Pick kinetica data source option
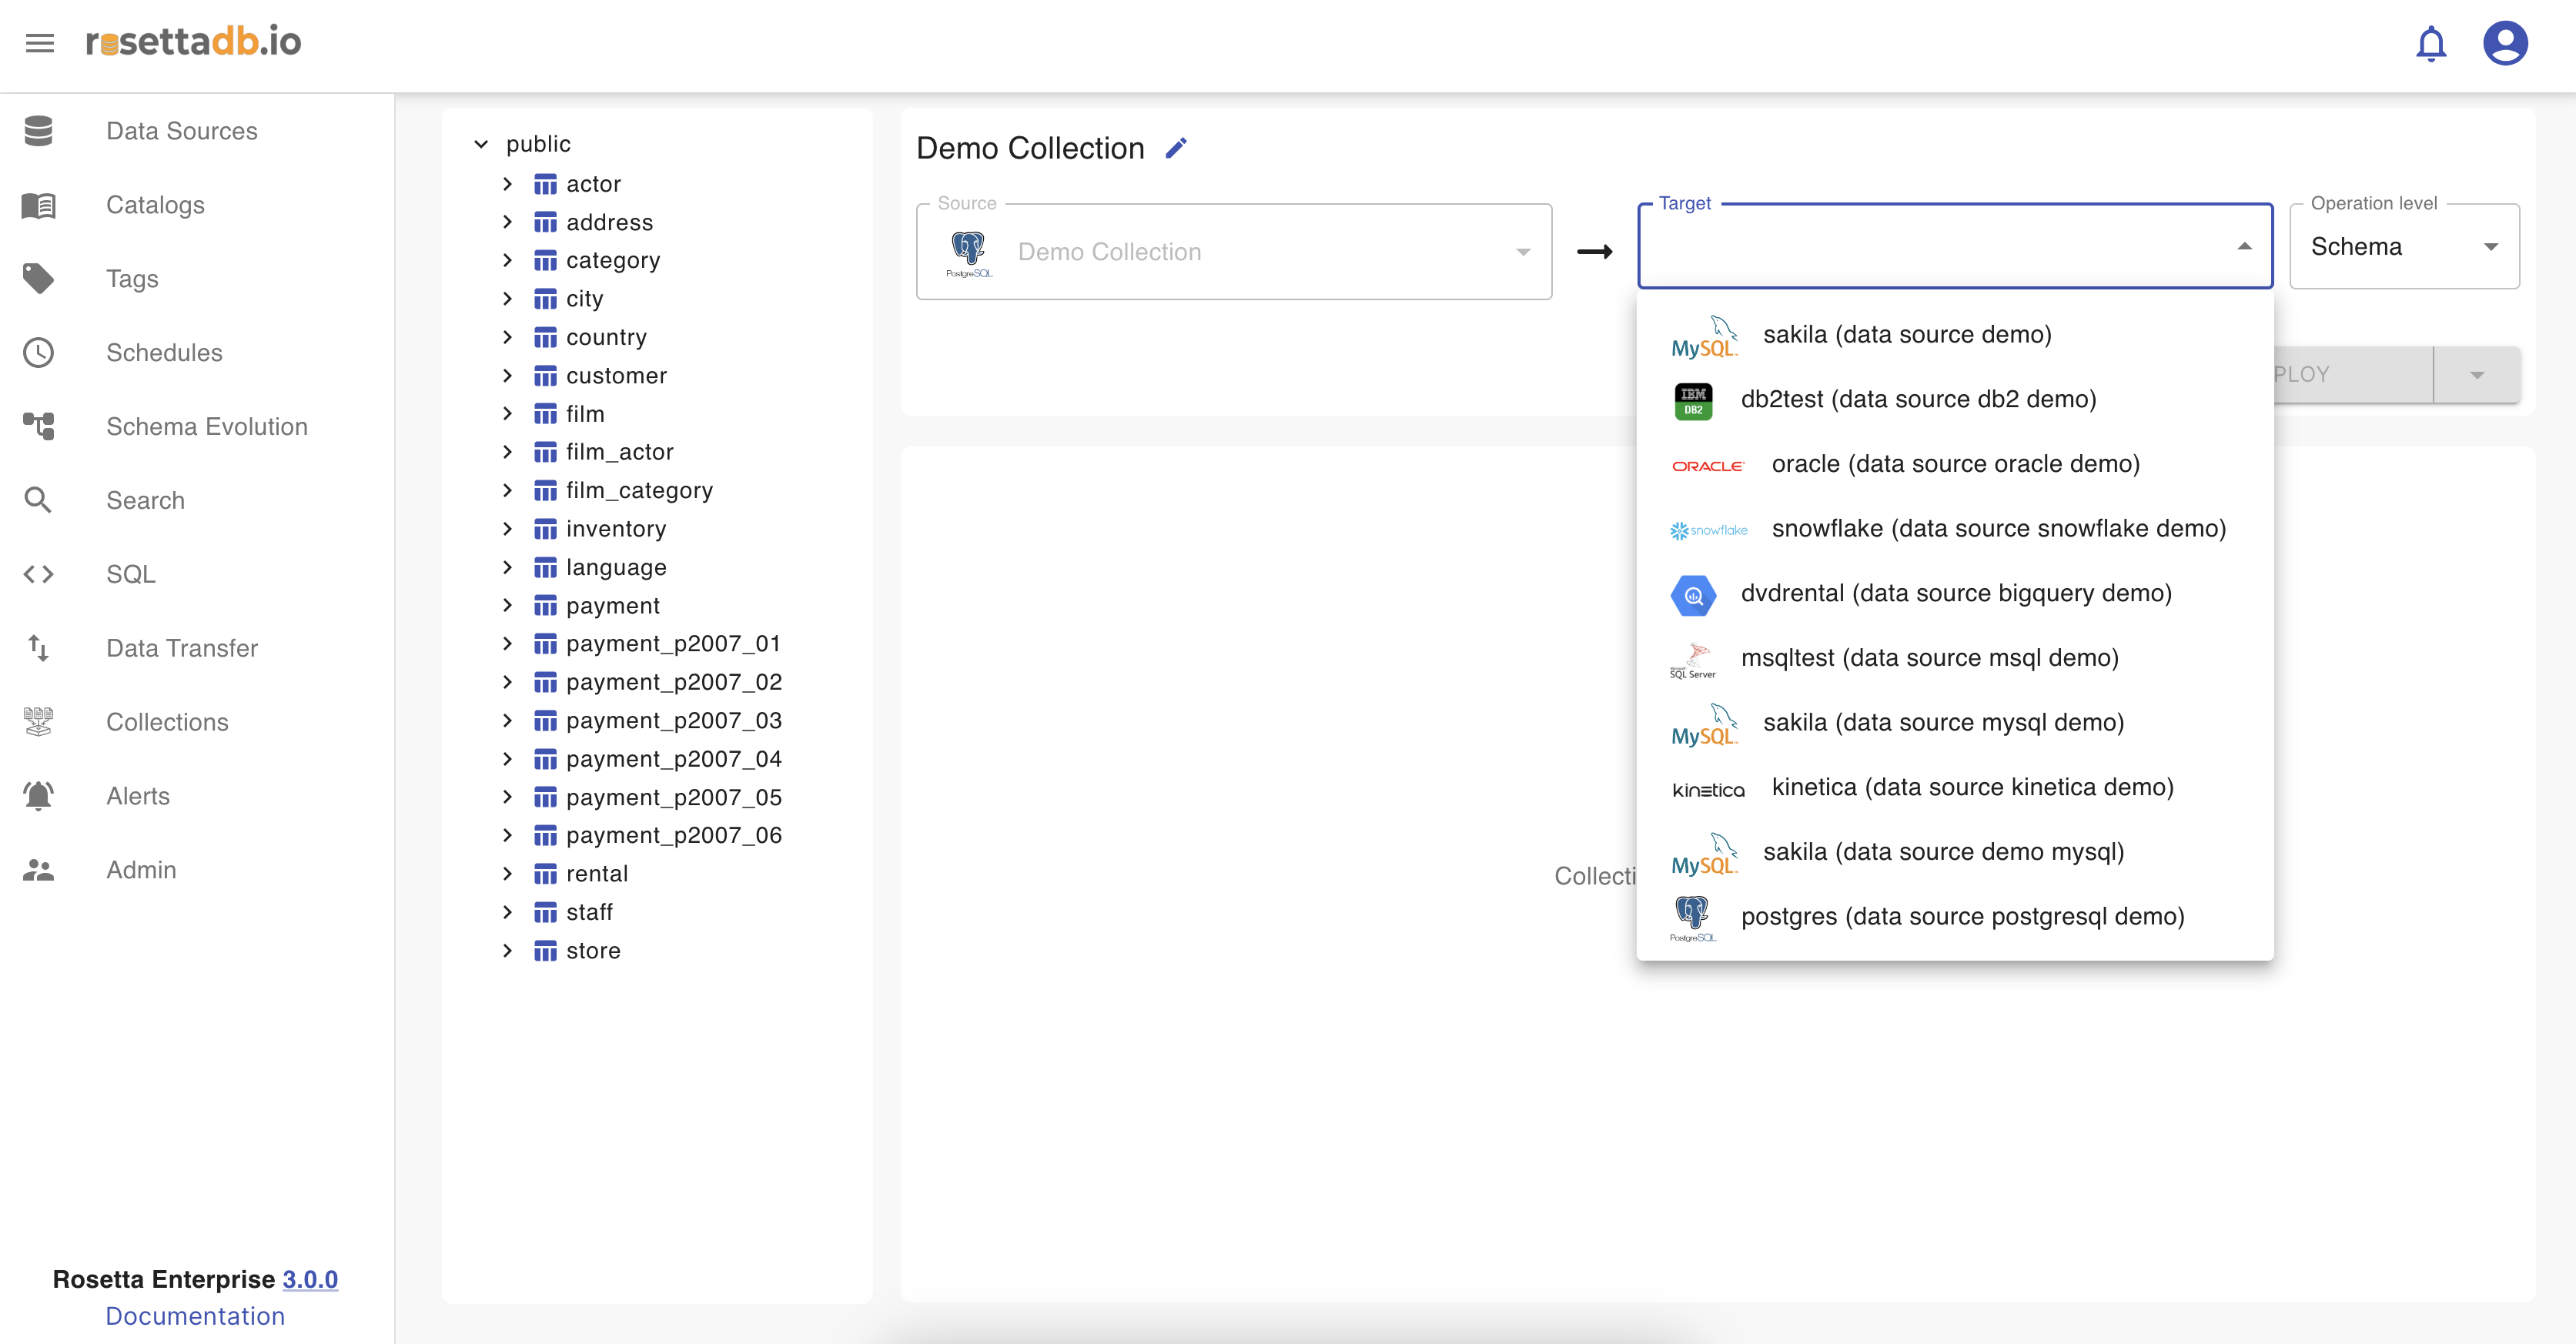2576x1344 pixels. pos(1971,787)
